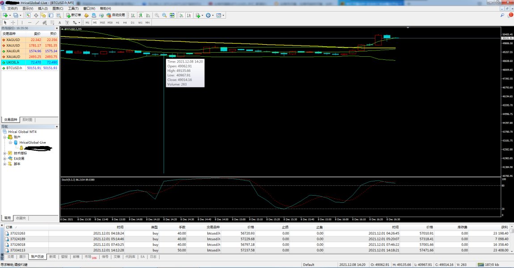
Task: Select the horizontal line drawing tool
Action: pyautogui.click(x=29, y=22)
